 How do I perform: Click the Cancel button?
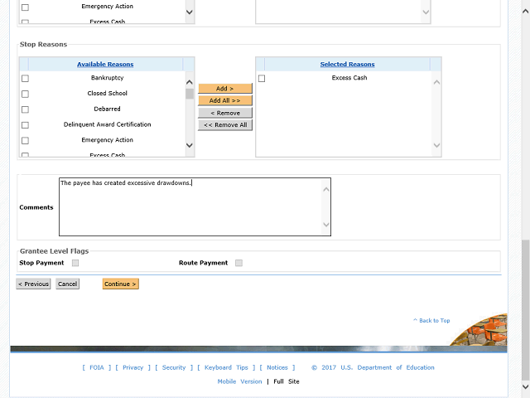tap(68, 284)
